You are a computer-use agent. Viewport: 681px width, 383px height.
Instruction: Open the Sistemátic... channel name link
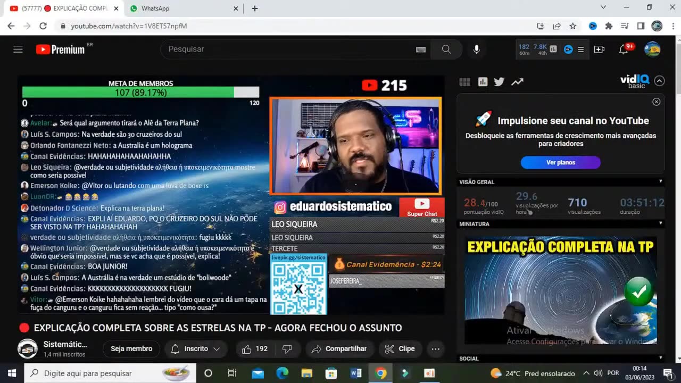[65, 344]
